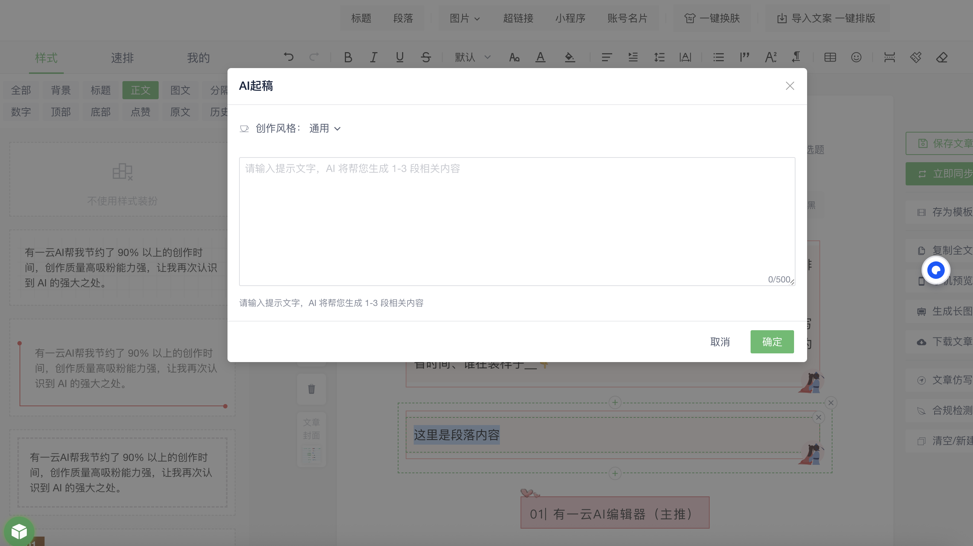
Task: Click 取消 in the dialog
Action: 720,342
